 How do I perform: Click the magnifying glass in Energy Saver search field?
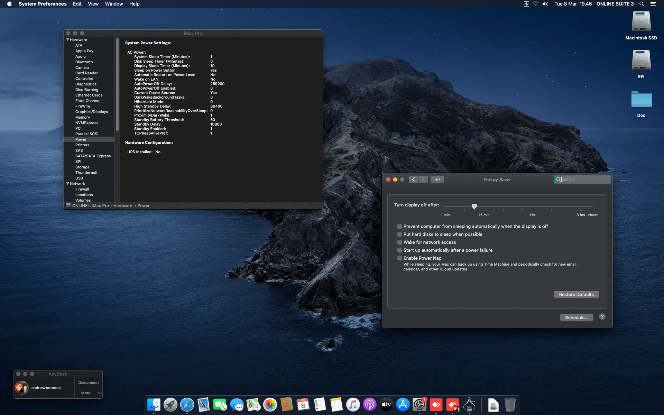click(558, 179)
